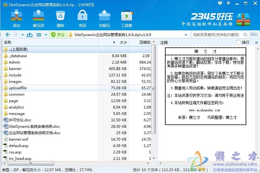Select the include folder row

click(77, 75)
